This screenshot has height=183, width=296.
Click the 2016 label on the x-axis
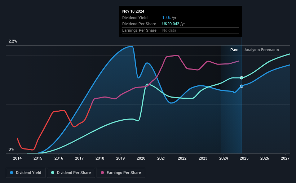59,158
